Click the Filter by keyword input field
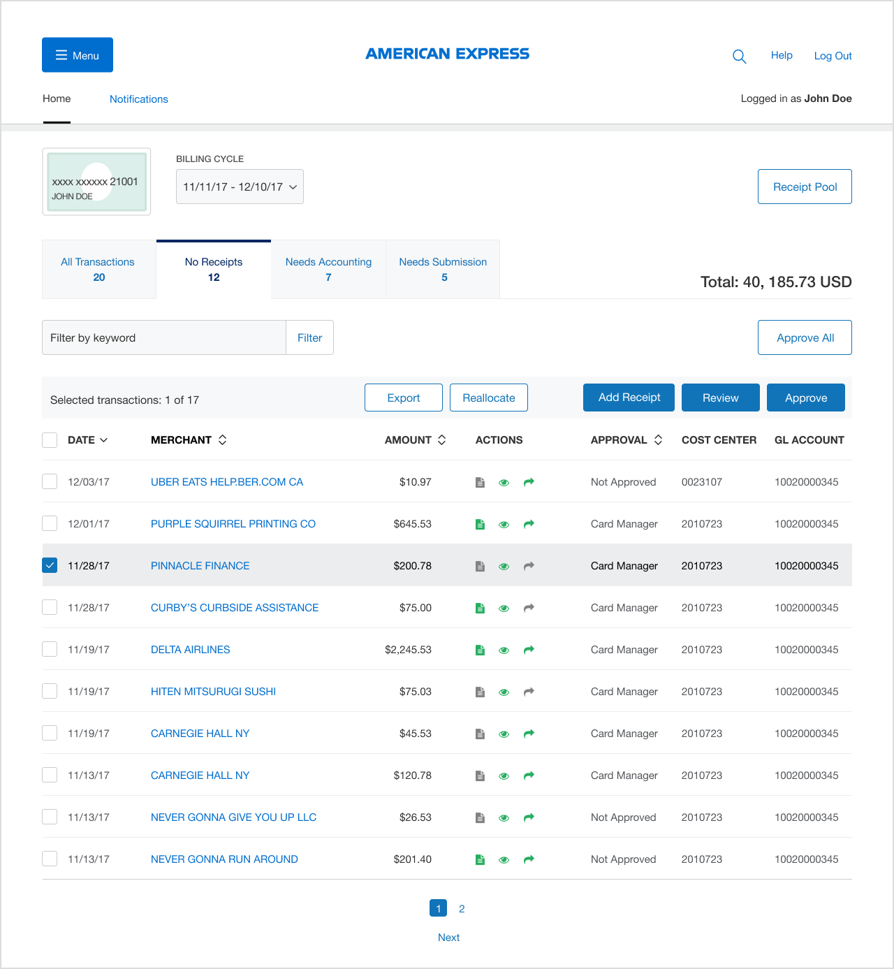 point(164,337)
